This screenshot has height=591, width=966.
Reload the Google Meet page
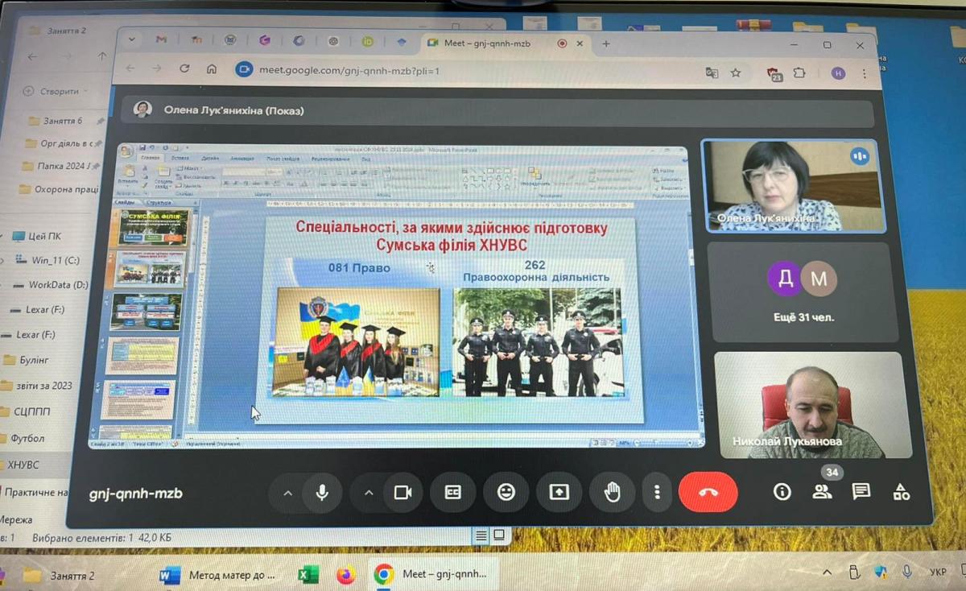(184, 70)
